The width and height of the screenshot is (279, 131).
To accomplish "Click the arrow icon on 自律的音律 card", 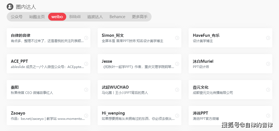I will pos(86,38).
